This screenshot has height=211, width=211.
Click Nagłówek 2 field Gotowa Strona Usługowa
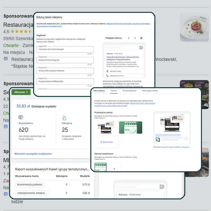tap(65, 60)
